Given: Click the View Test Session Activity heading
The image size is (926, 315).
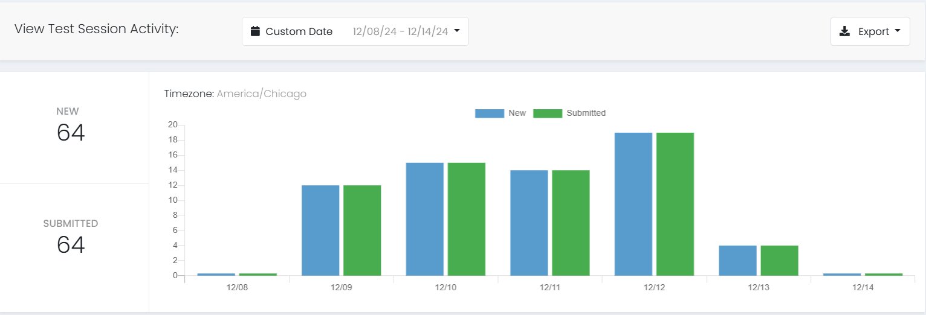Looking at the screenshot, I should (97, 29).
